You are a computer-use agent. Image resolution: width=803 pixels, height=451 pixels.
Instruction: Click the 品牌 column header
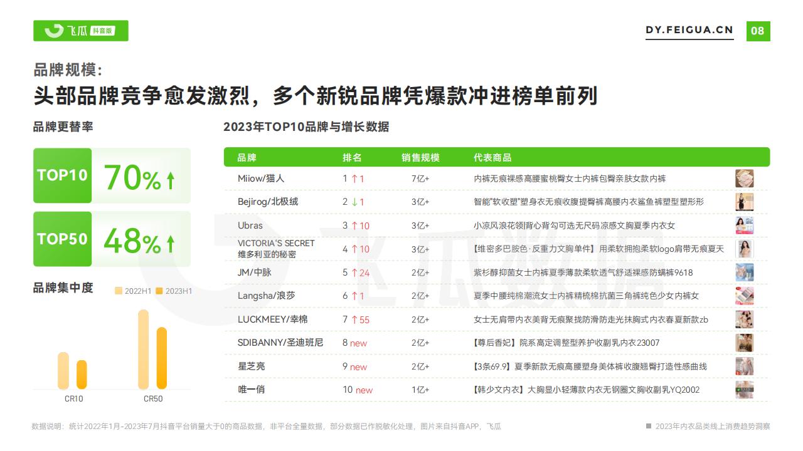(247, 157)
